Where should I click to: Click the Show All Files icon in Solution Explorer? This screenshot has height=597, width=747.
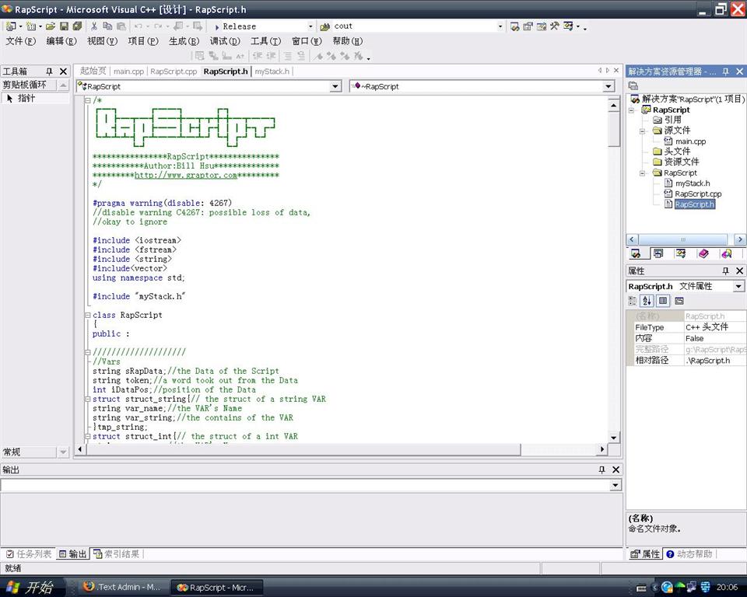[633, 86]
